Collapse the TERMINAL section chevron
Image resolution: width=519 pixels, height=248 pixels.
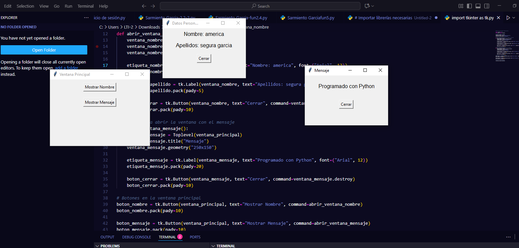(213, 246)
